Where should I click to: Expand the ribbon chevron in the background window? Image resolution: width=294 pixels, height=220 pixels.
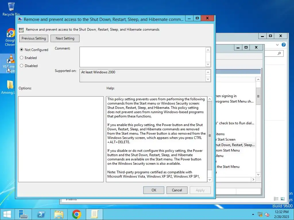coord(277,45)
